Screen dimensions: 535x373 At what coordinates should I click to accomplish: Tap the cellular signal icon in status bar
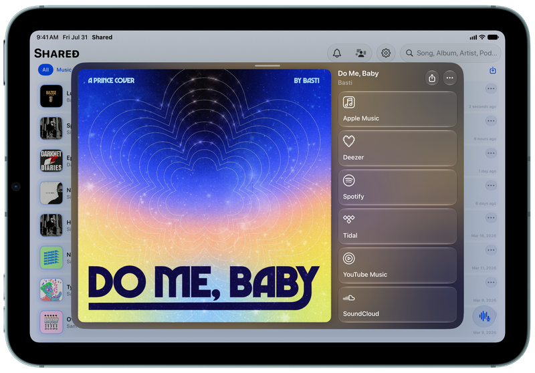click(x=473, y=37)
